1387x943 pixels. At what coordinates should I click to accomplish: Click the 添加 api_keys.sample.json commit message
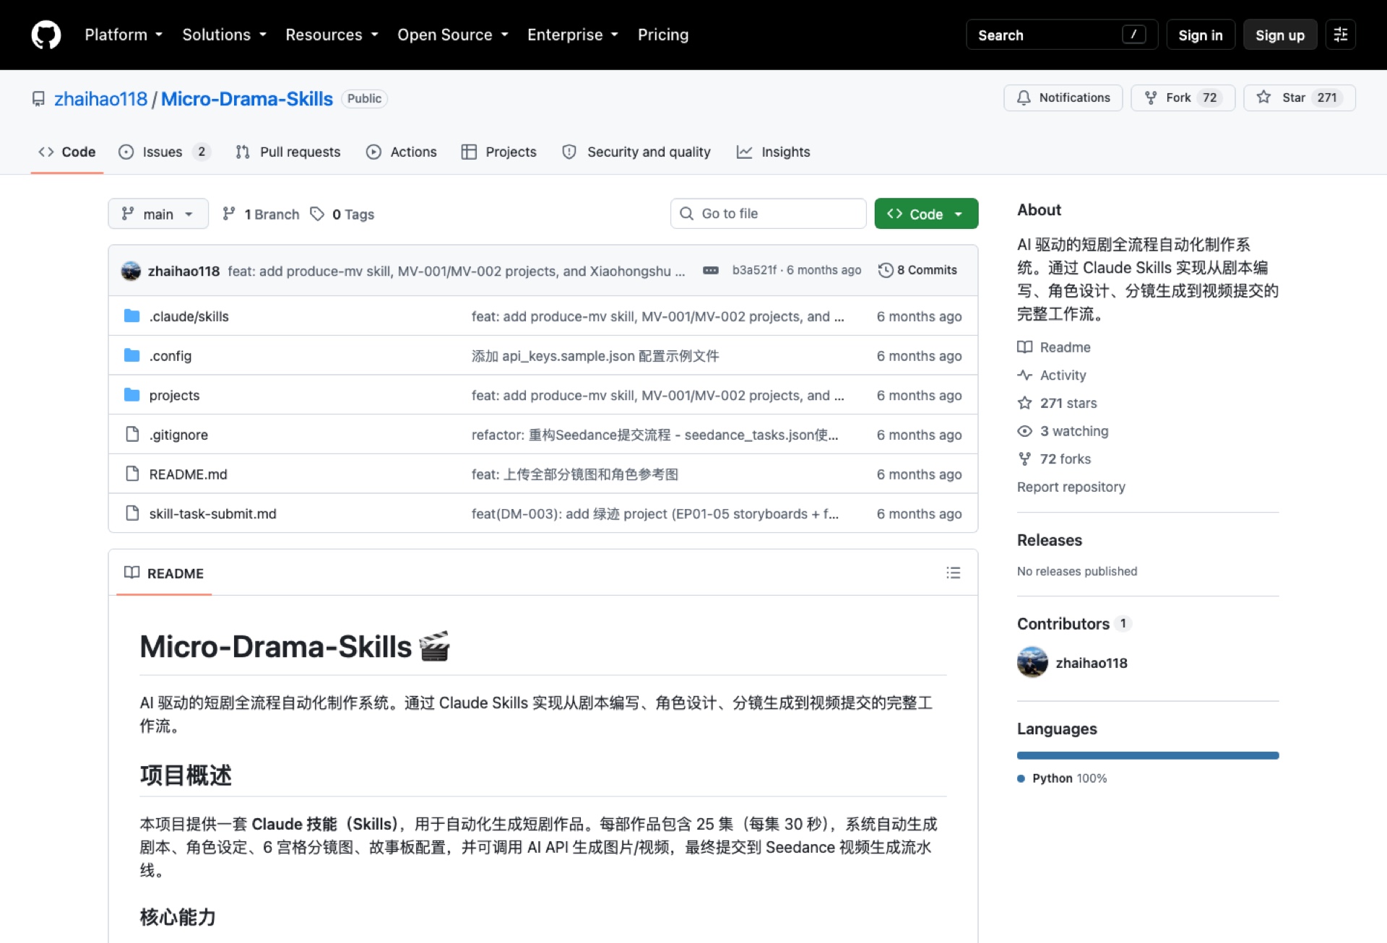pyautogui.click(x=595, y=356)
